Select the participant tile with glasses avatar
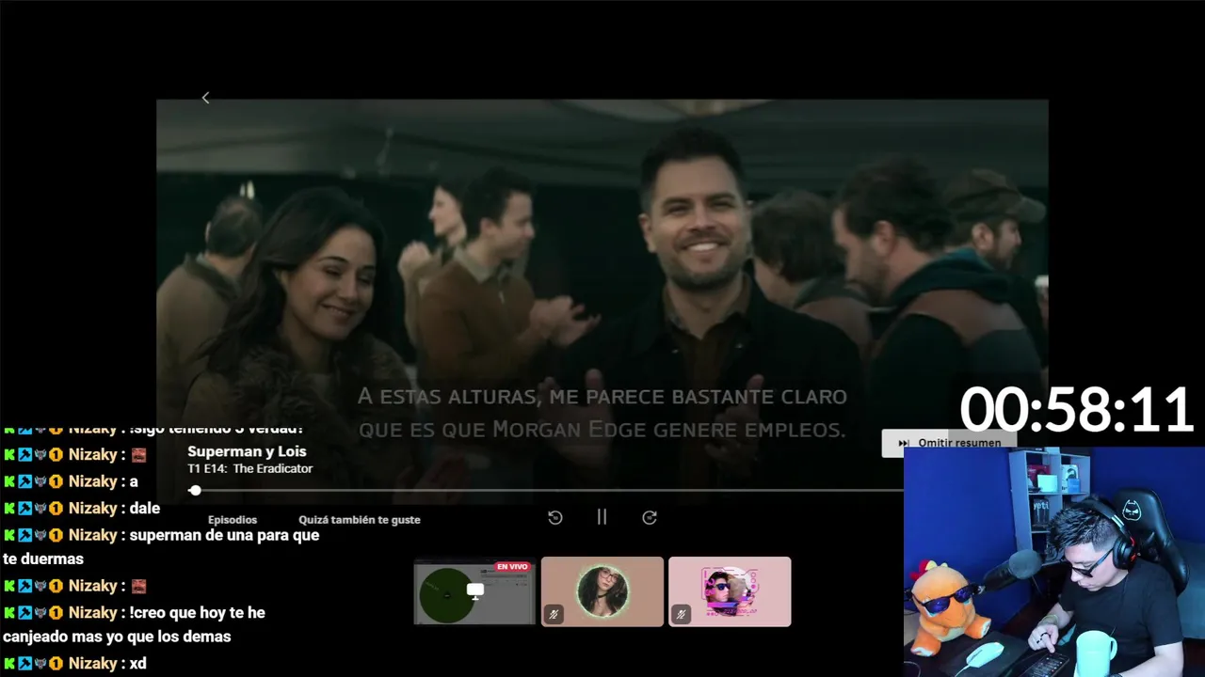 tap(602, 591)
